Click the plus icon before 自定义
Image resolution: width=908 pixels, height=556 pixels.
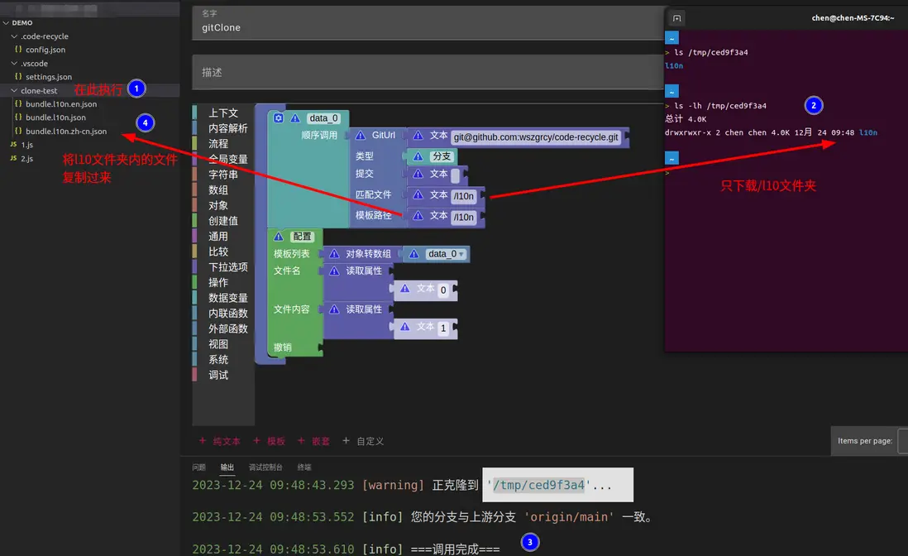[346, 441]
